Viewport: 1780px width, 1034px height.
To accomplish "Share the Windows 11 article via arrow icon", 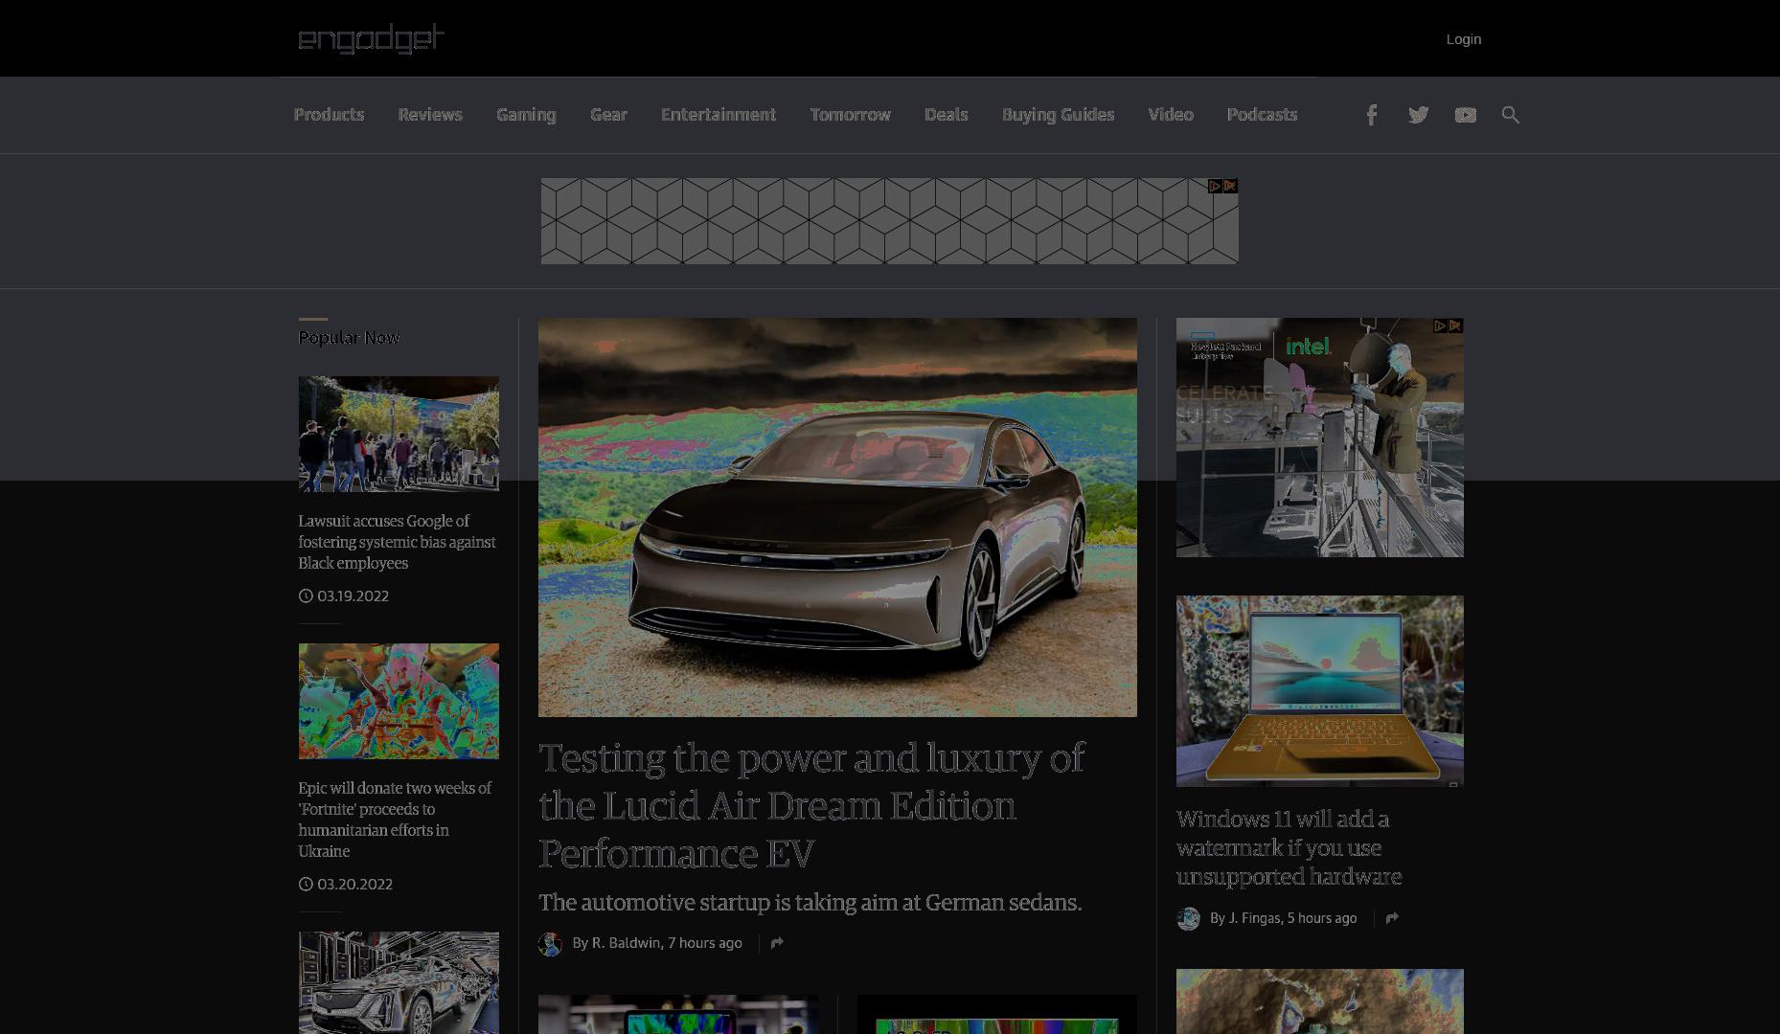I will tap(1392, 918).
